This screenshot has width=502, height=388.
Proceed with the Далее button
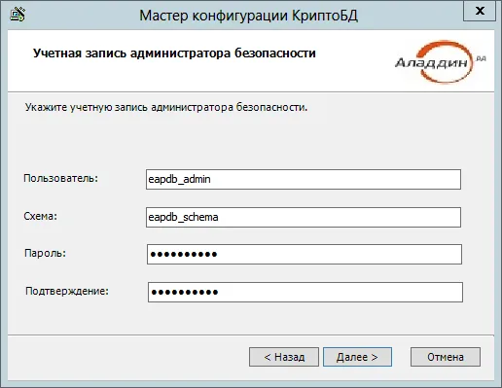pos(357,357)
